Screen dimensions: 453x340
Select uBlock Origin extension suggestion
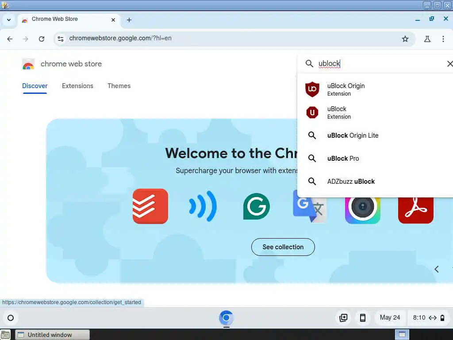click(x=375, y=89)
